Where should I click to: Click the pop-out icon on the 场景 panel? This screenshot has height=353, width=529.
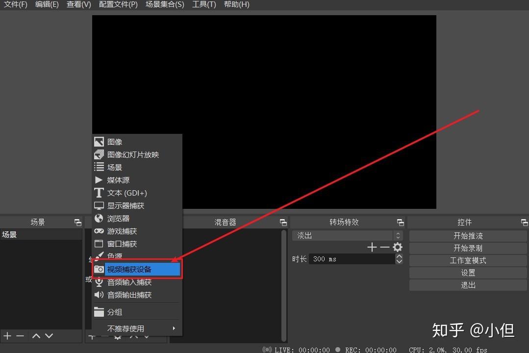[x=77, y=222]
